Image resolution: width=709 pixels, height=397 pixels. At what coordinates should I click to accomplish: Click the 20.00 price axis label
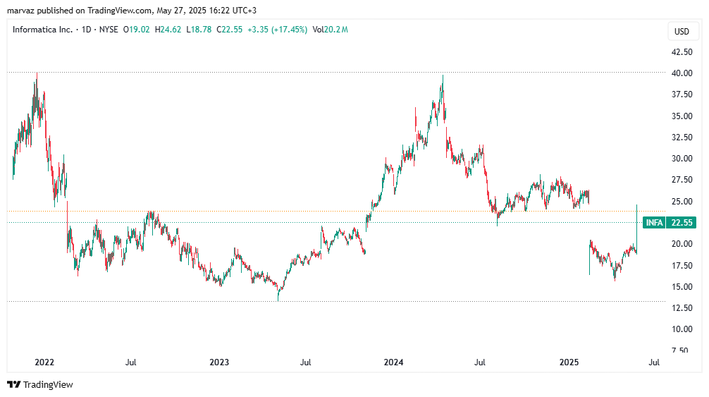point(682,244)
